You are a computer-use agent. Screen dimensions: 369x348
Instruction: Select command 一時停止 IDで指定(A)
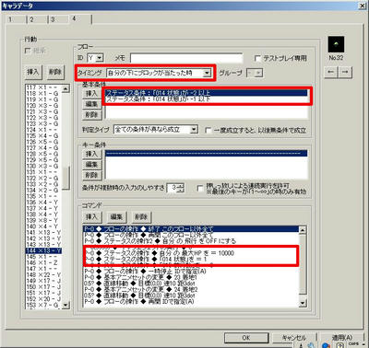pos(191,272)
